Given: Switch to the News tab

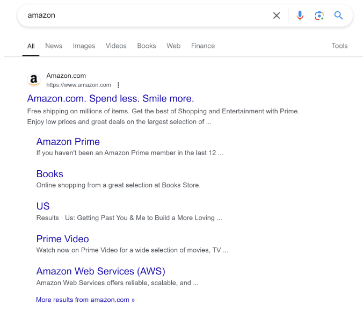Looking at the screenshot, I should pos(54,46).
